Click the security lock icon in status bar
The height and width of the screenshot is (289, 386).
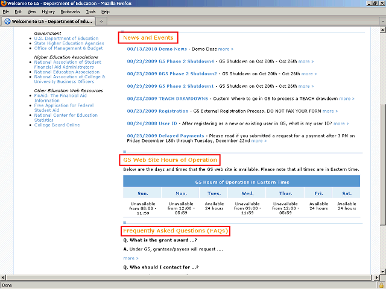point(382,285)
